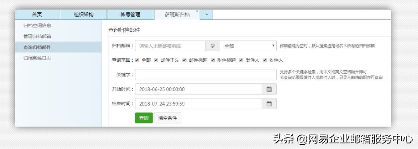Focus the 关键字 input field
Image resolution: width=418 pixels, height=149 pixels.
click(206, 74)
